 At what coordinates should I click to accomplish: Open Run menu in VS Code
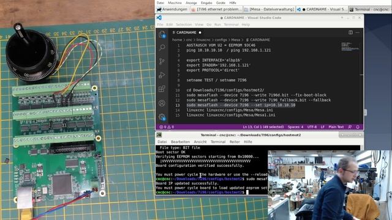point(217,24)
